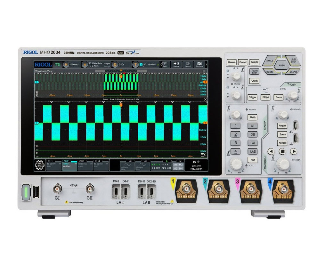Open the Record function icon
The image size is (333, 274).
(x=188, y=65)
